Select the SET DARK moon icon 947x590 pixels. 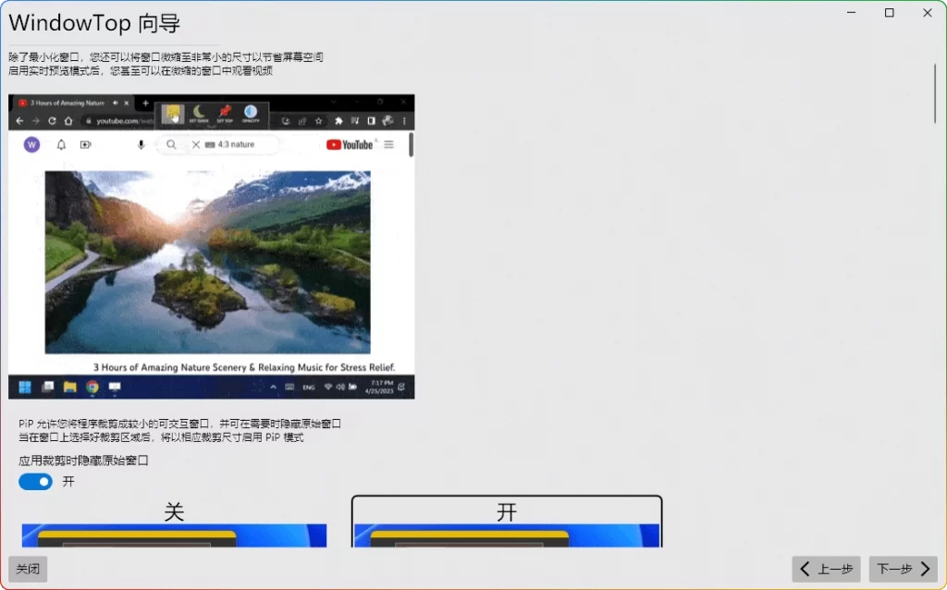198,111
